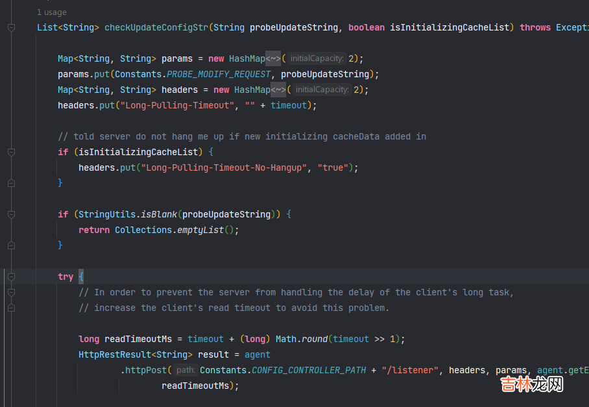
Task: Click the initialCapacity hint on the params line
Action: (317, 58)
